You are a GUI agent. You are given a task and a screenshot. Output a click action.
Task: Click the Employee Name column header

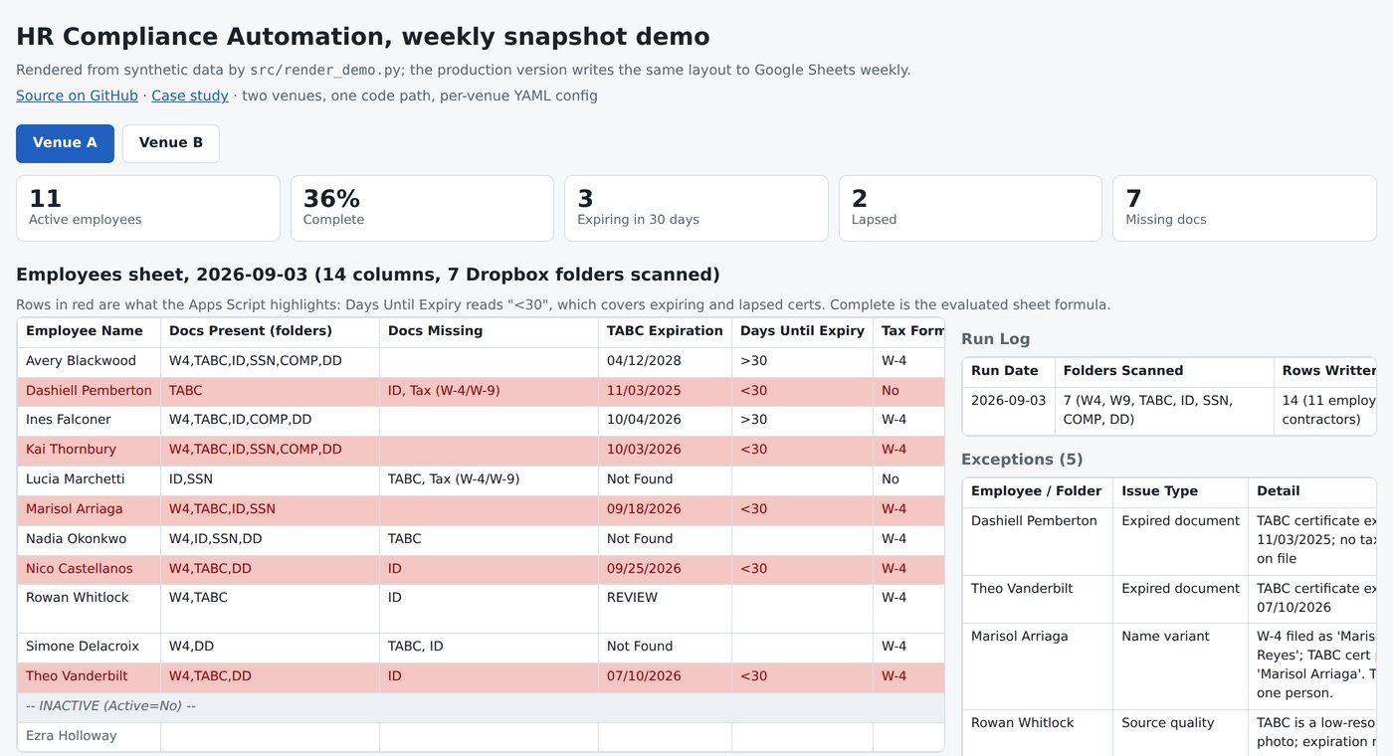point(89,332)
